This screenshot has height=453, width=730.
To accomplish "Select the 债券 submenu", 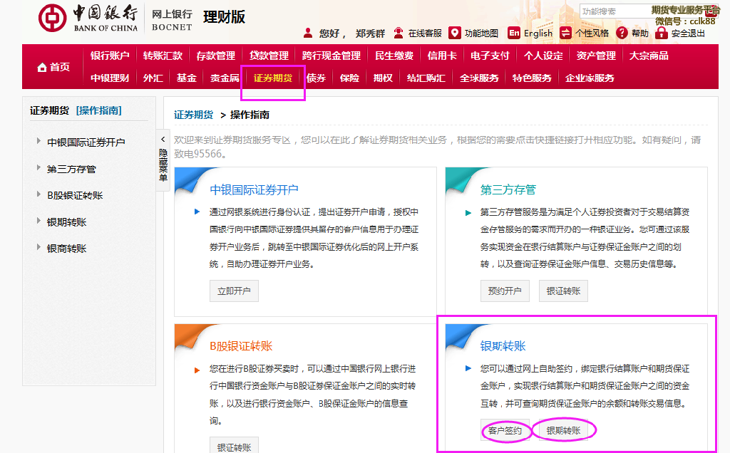I will click(x=316, y=78).
